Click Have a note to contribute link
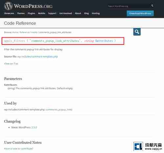Screen dimensions: 164x153 [x=19, y=148]
